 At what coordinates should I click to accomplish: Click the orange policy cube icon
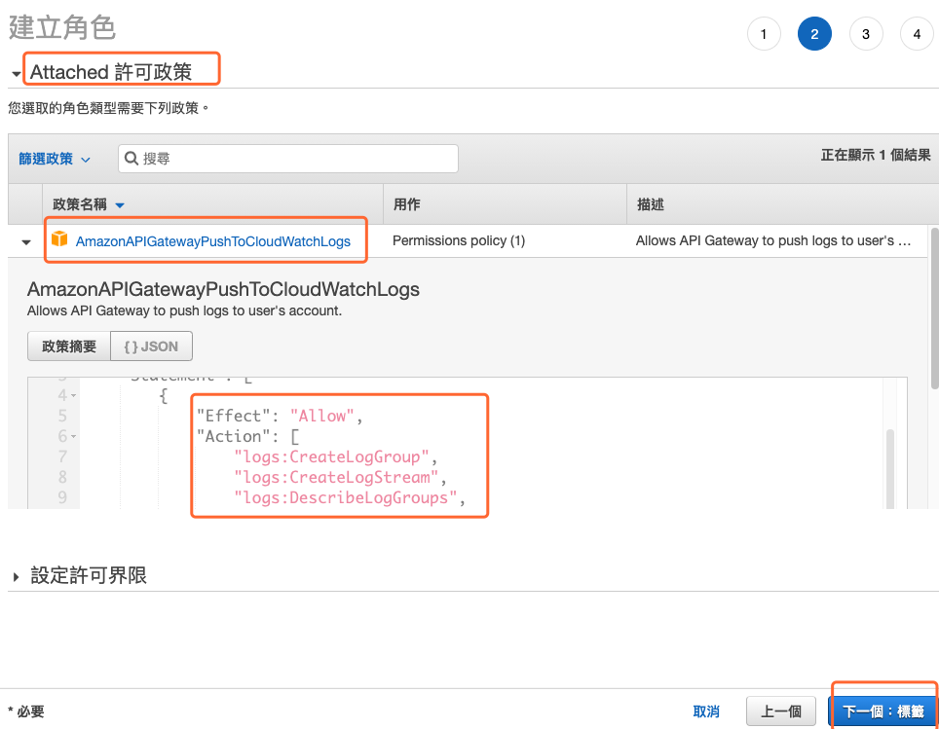coord(59,238)
